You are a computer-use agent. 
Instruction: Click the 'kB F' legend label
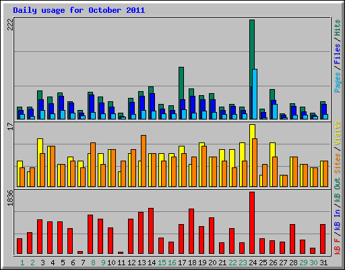(x=337, y=246)
